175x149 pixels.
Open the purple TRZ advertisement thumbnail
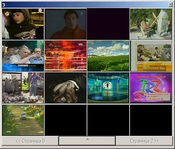tap(151, 88)
